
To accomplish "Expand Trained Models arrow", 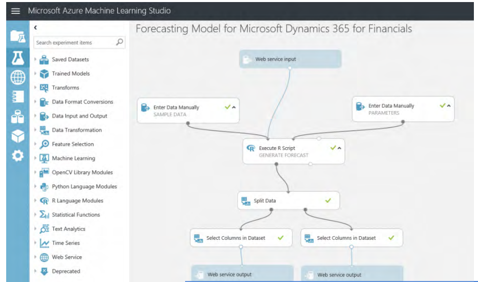I will tap(36, 73).
